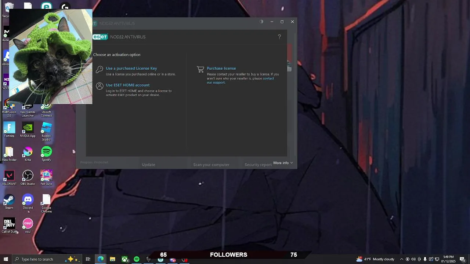The image size is (470, 264).
Task: Open Ubisoft Connect desktop shortcut
Action: tap(46, 111)
